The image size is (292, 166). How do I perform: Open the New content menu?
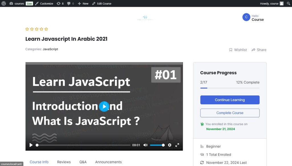click(83, 3)
